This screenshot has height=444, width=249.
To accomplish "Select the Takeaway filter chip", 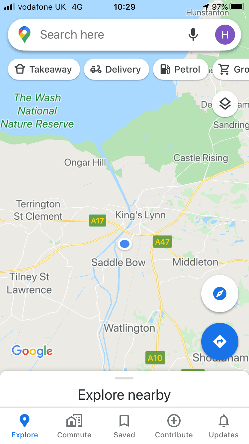I will (44, 69).
